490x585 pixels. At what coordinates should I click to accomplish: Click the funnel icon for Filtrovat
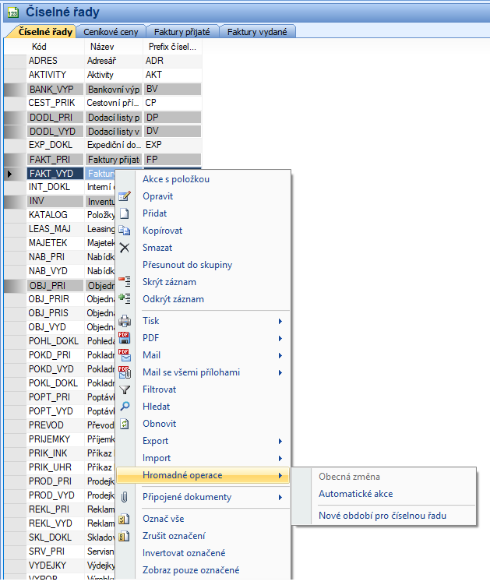(124, 389)
